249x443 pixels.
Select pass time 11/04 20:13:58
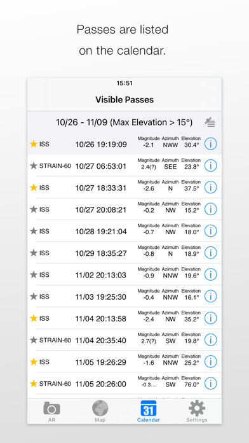[x=100, y=319]
